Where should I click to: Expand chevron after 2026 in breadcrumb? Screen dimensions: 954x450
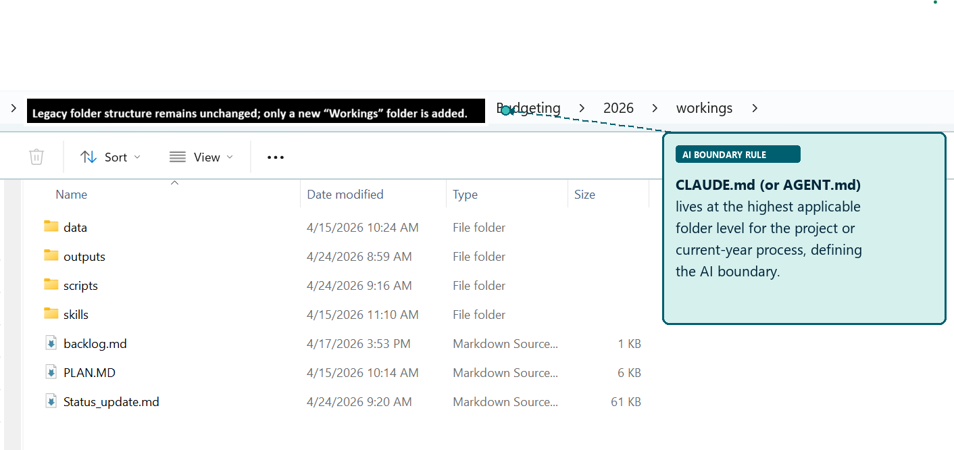point(655,108)
